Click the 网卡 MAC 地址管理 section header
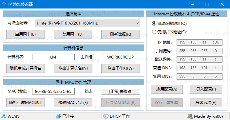The height and width of the screenshot is (120, 230). pyautogui.click(x=73, y=82)
